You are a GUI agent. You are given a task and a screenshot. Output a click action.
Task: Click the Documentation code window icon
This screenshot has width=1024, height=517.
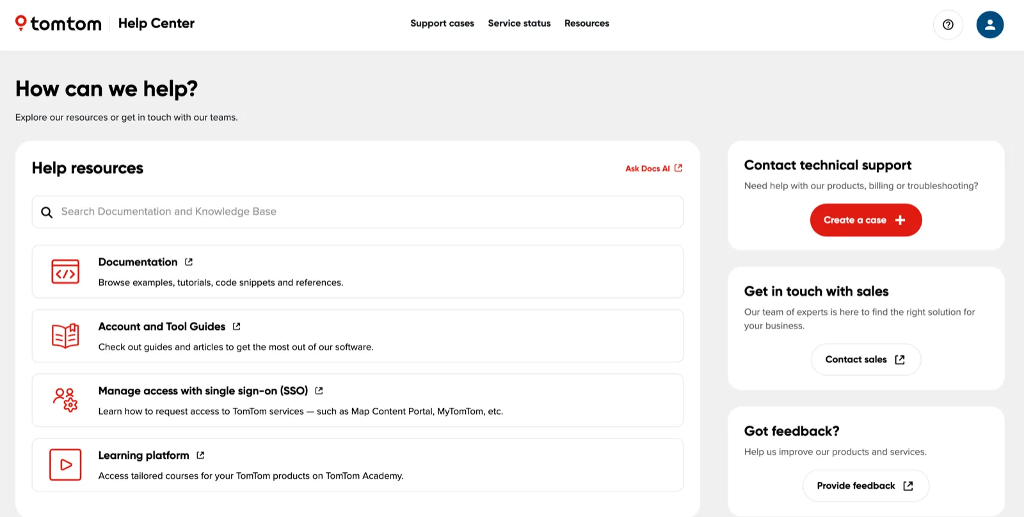point(65,272)
